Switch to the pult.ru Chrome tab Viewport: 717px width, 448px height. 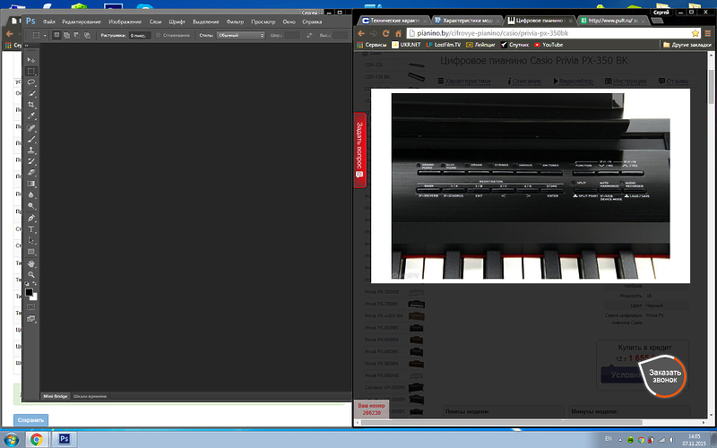(x=613, y=21)
